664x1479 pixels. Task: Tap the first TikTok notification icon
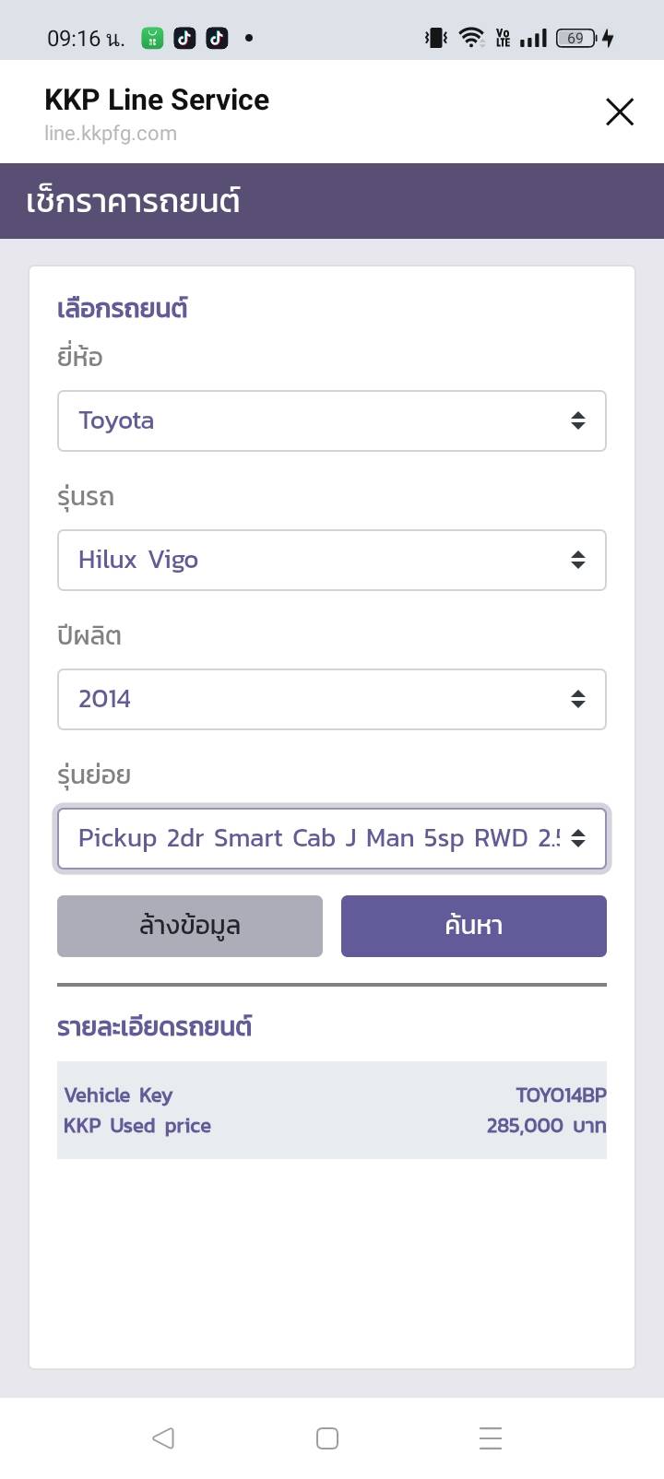click(184, 38)
